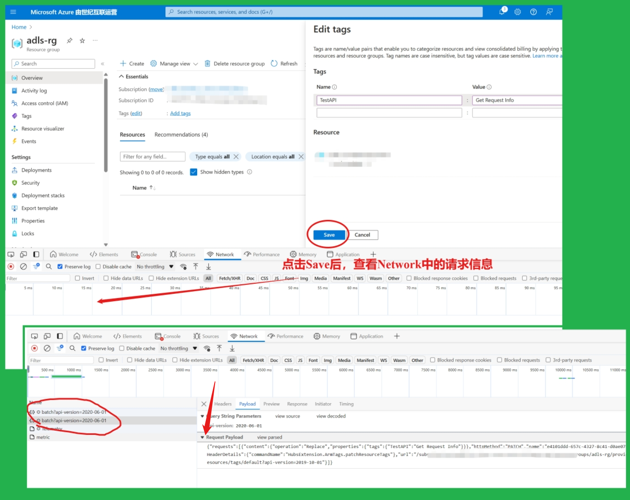Image resolution: width=630 pixels, height=500 pixels.
Task: Open the adls-rg more options ellipsis
Action: pyautogui.click(x=95, y=40)
